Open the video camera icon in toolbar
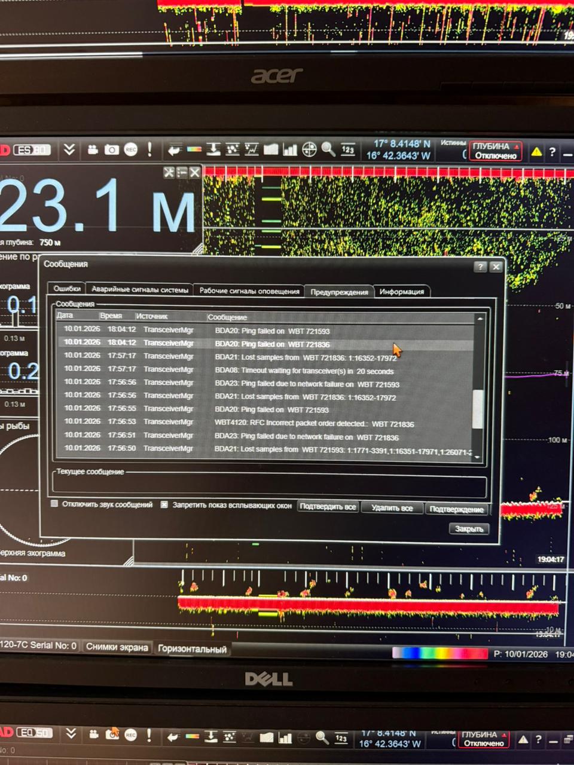 point(93,149)
